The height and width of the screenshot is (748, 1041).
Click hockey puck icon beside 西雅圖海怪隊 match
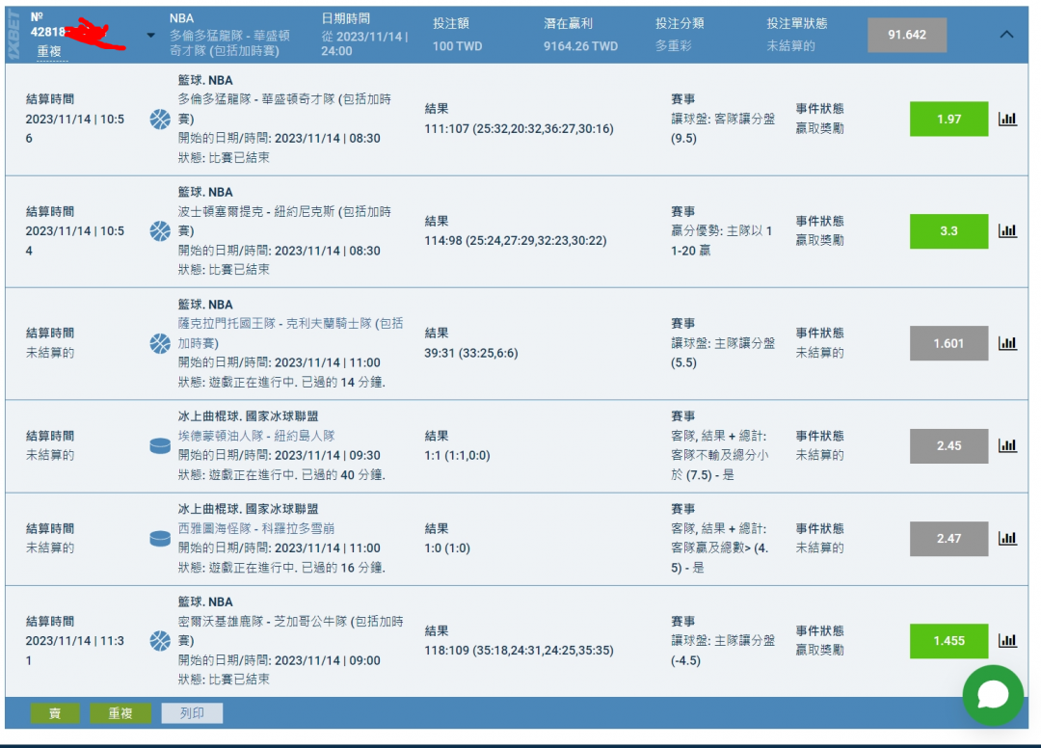[160, 538]
